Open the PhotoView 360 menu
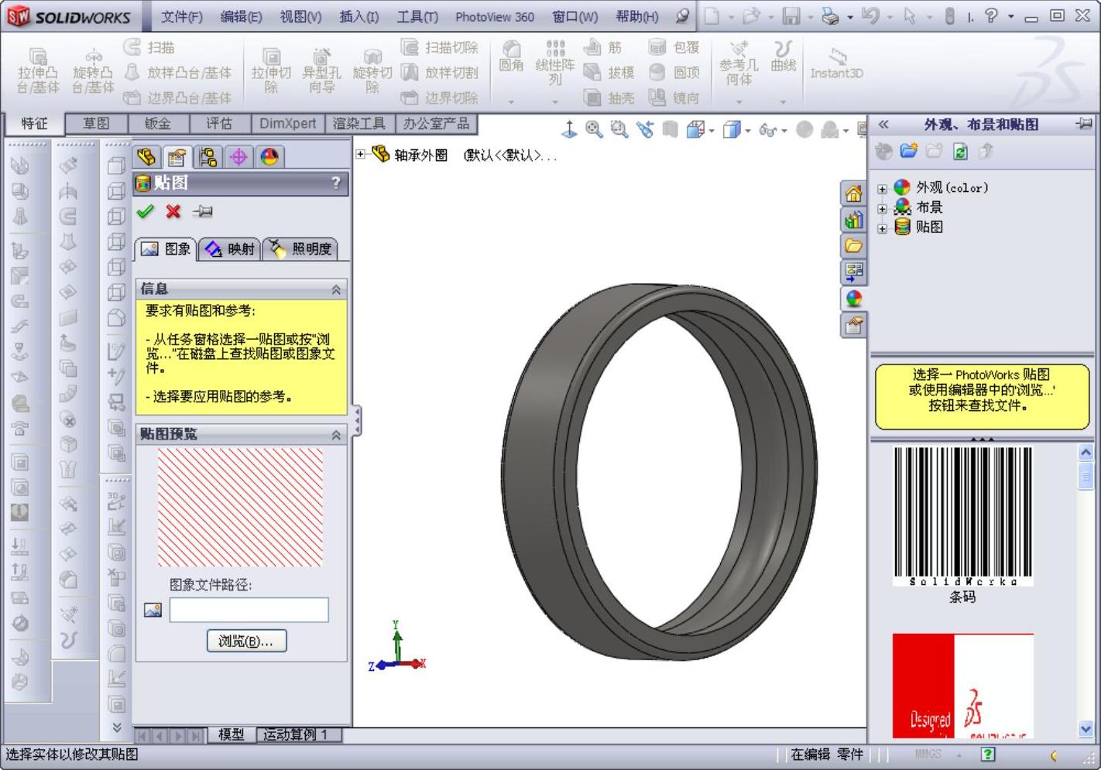This screenshot has height=770, width=1101. (495, 17)
